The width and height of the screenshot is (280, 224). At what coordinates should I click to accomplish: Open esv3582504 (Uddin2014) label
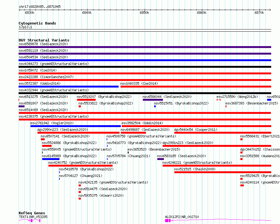point(142,123)
